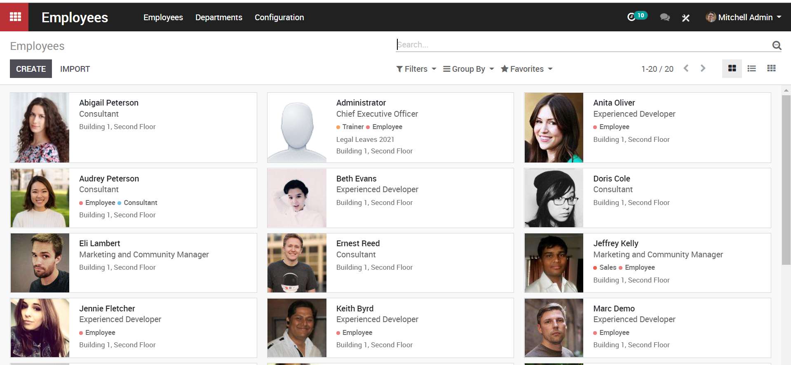Click the Employees breadcrumb heading
This screenshot has height=365, width=791.
click(x=37, y=46)
